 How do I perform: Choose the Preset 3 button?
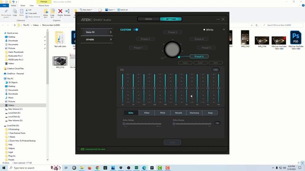coord(173,32)
